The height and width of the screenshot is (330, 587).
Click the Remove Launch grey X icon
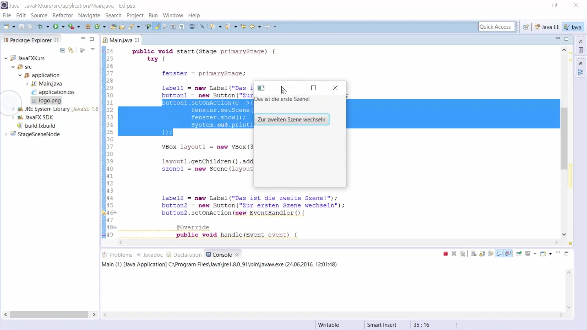454,254
